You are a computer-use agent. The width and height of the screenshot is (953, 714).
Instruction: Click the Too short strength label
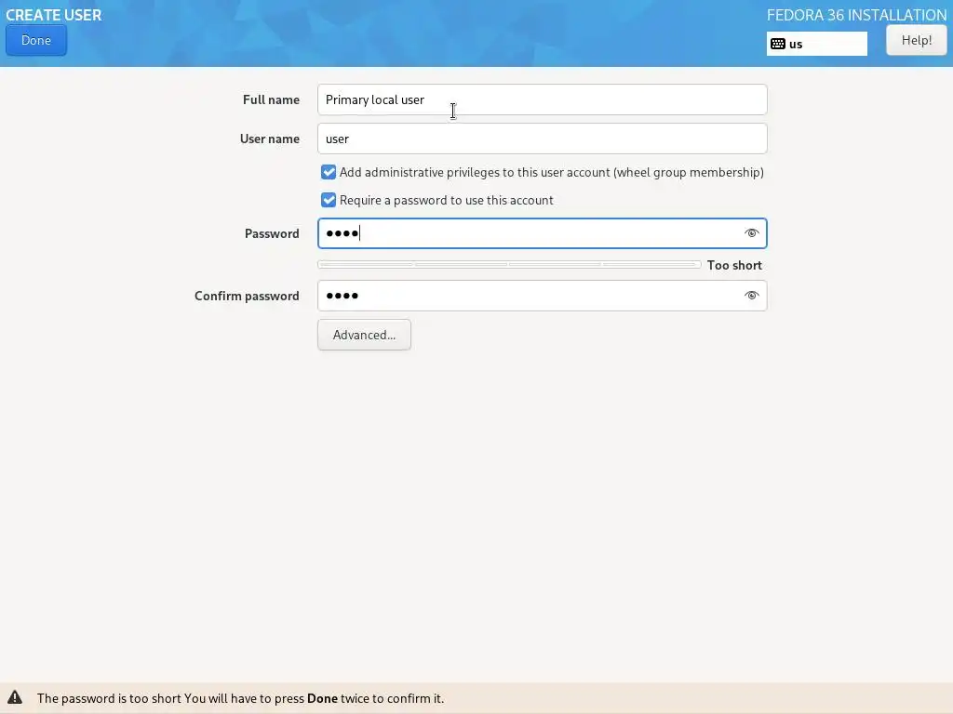click(734, 265)
